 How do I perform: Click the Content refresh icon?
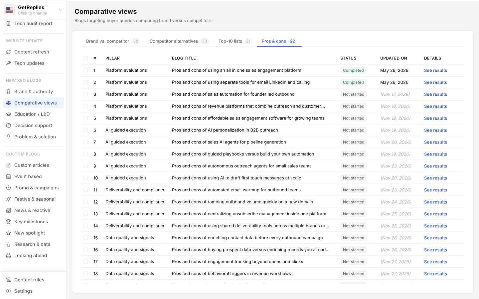pyautogui.click(x=9, y=52)
